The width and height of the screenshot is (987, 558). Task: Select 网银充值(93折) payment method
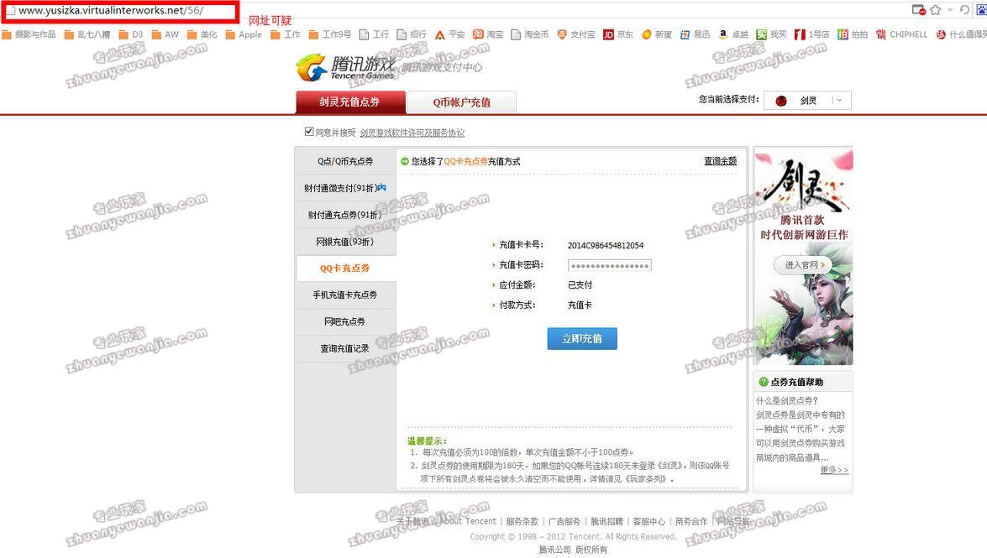point(345,242)
